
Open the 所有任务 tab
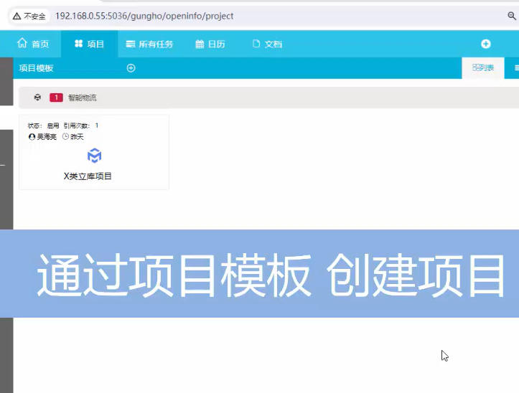pyautogui.click(x=149, y=44)
